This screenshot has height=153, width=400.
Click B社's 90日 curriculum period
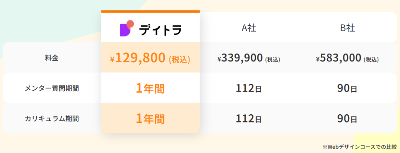[x=347, y=119]
